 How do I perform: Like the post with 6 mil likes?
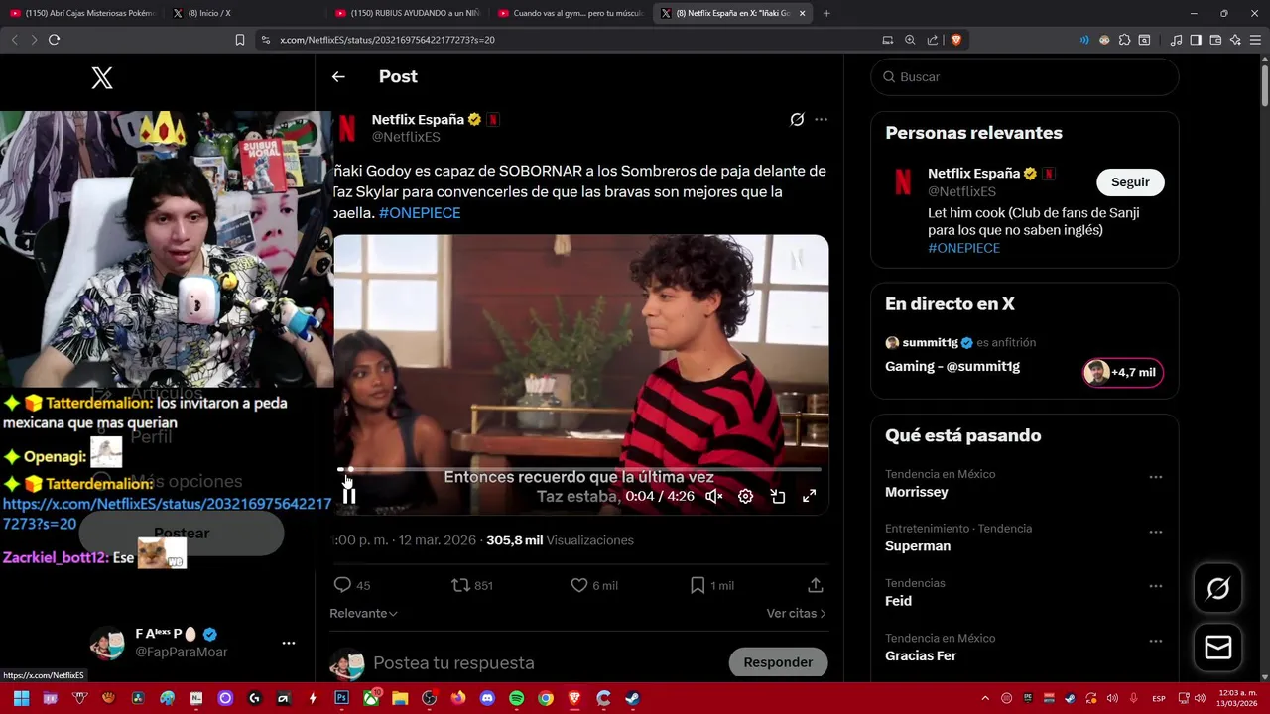[x=594, y=585]
